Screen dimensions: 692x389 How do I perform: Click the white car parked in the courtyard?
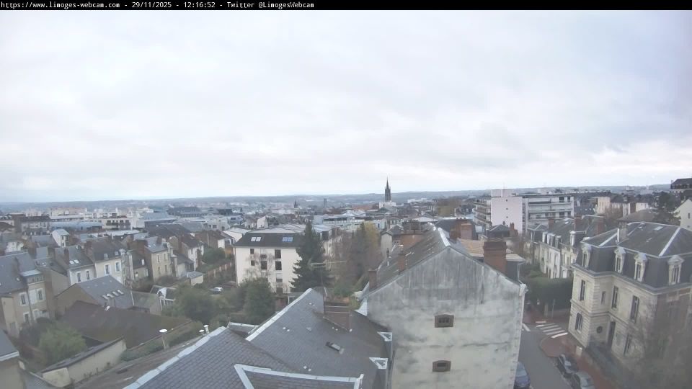click(216, 290)
